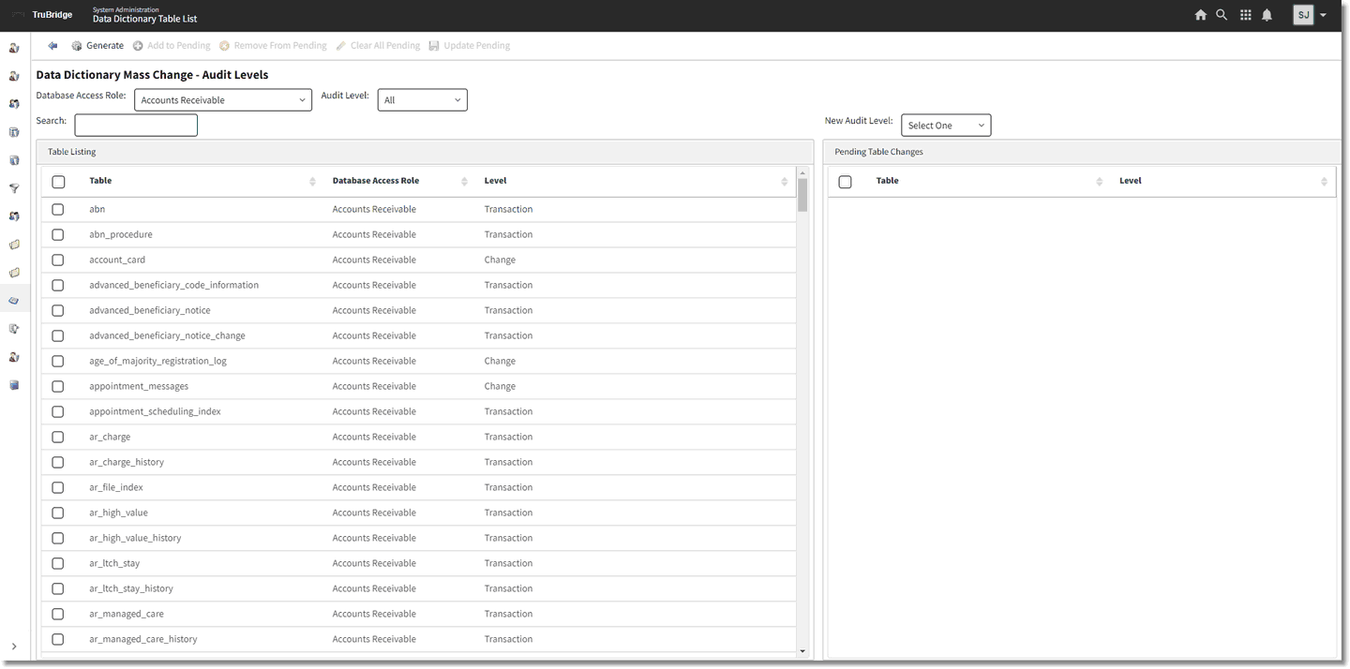The image size is (1350, 669).
Task: Click the Search input field
Action: click(x=136, y=126)
